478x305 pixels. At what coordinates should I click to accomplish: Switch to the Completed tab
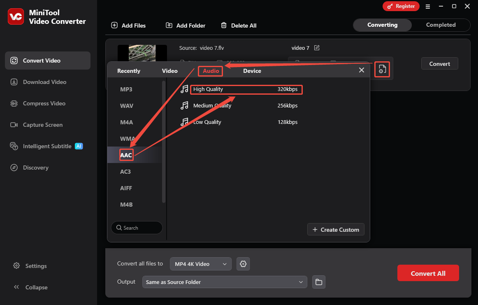click(441, 25)
